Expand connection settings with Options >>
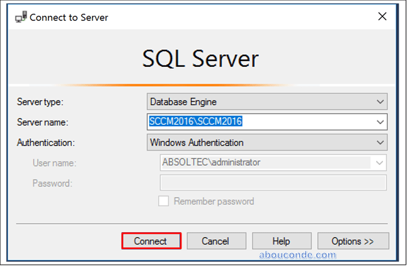The width and height of the screenshot is (407, 273). tap(353, 241)
